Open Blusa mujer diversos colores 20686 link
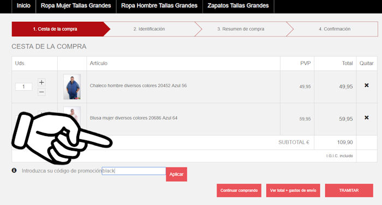382x205 pixels. click(x=134, y=118)
